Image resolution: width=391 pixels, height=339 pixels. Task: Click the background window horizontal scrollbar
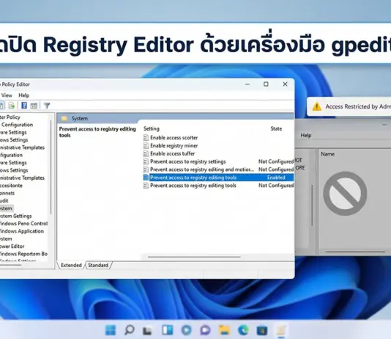(355, 252)
